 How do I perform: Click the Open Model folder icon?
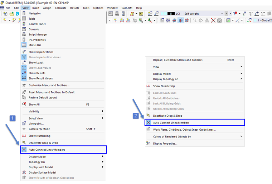11,14
